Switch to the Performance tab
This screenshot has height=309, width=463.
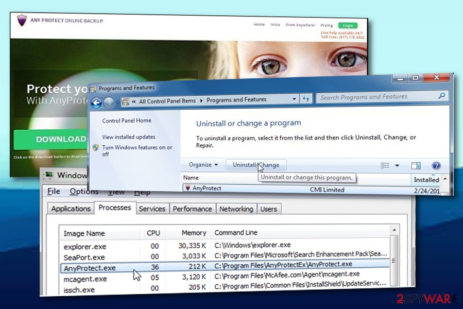(192, 209)
